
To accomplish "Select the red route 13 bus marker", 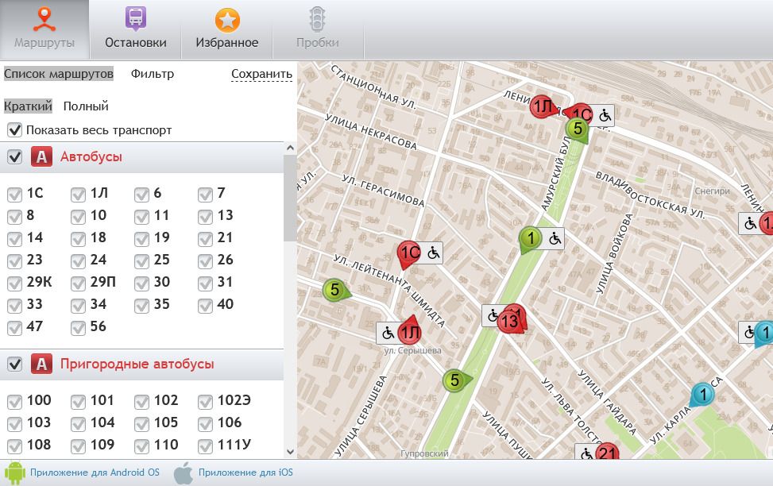I will tap(510, 321).
